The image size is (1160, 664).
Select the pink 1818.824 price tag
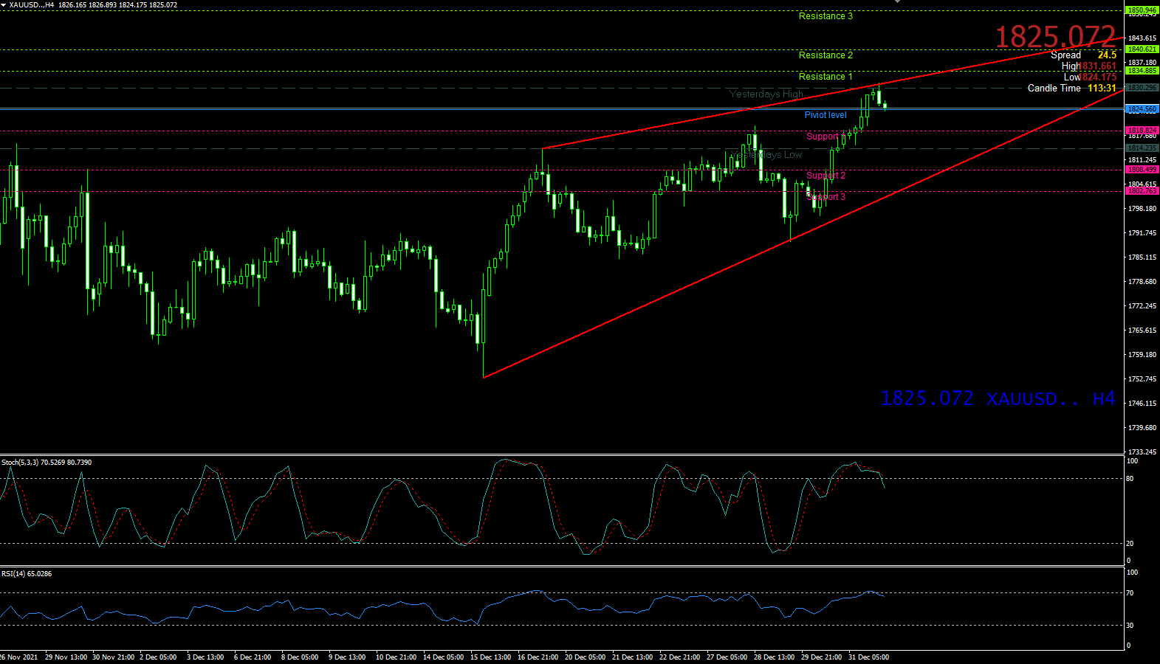[1142, 131]
